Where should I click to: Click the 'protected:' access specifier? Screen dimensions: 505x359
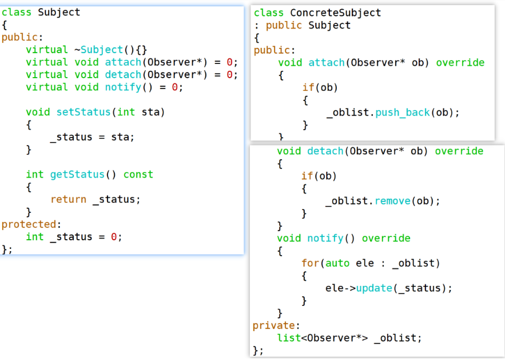(31, 224)
